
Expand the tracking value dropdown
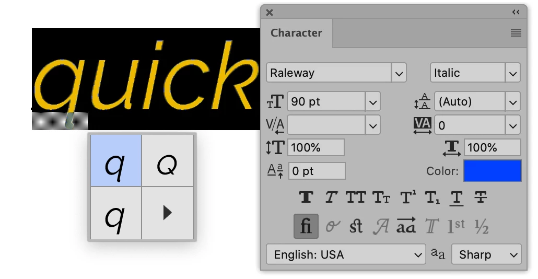pos(513,125)
